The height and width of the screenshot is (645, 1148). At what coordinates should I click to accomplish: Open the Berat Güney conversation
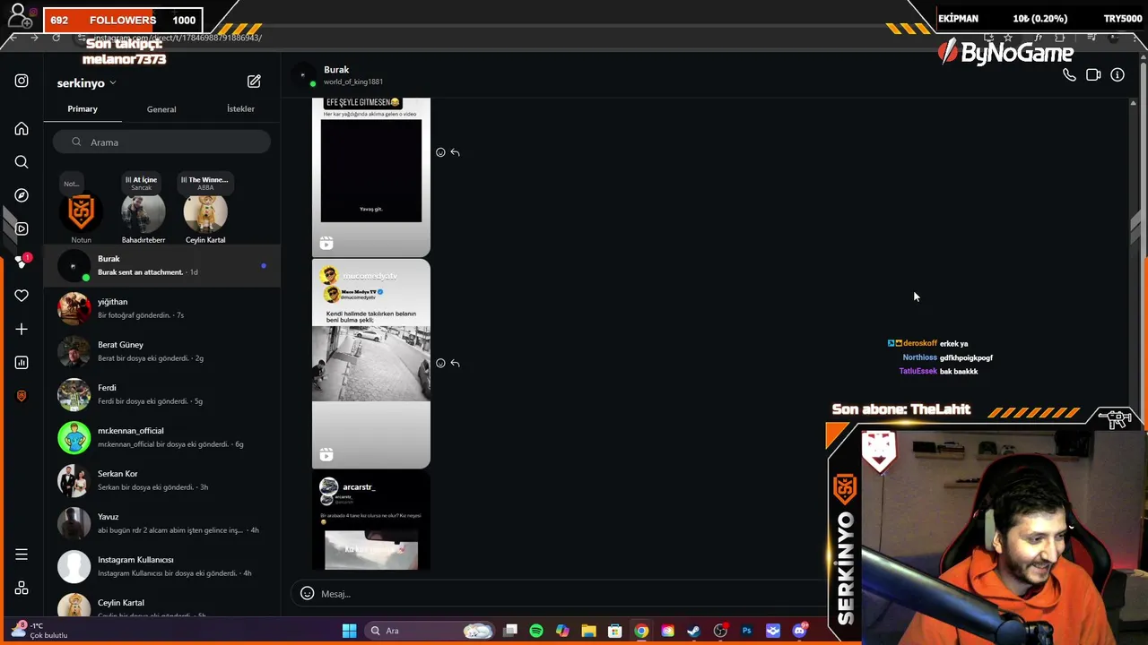(161, 352)
